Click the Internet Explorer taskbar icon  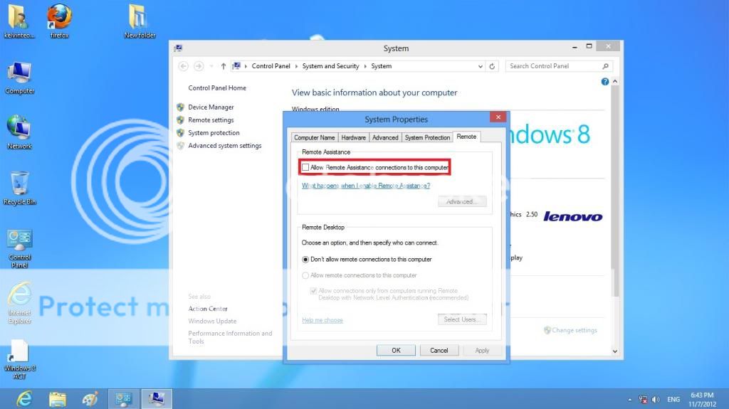click(x=24, y=398)
